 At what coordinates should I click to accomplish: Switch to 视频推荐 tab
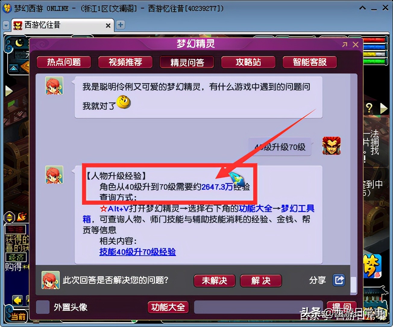pos(125,62)
